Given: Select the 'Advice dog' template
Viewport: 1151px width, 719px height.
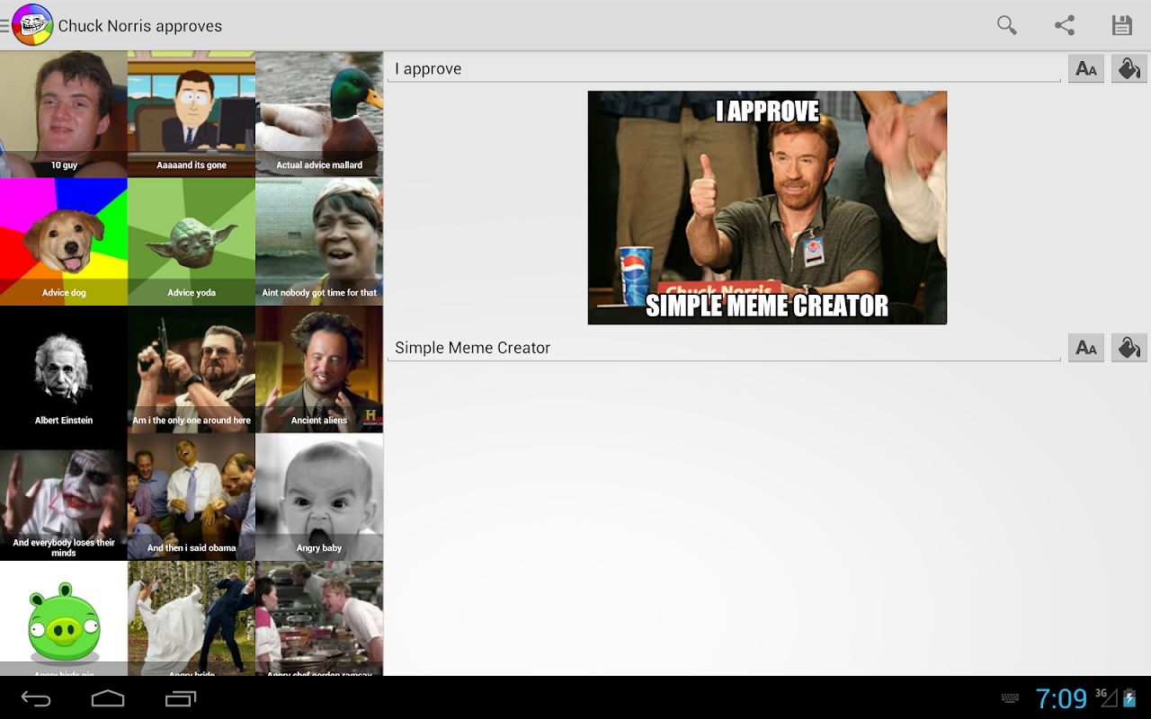Looking at the screenshot, I should [64, 242].
